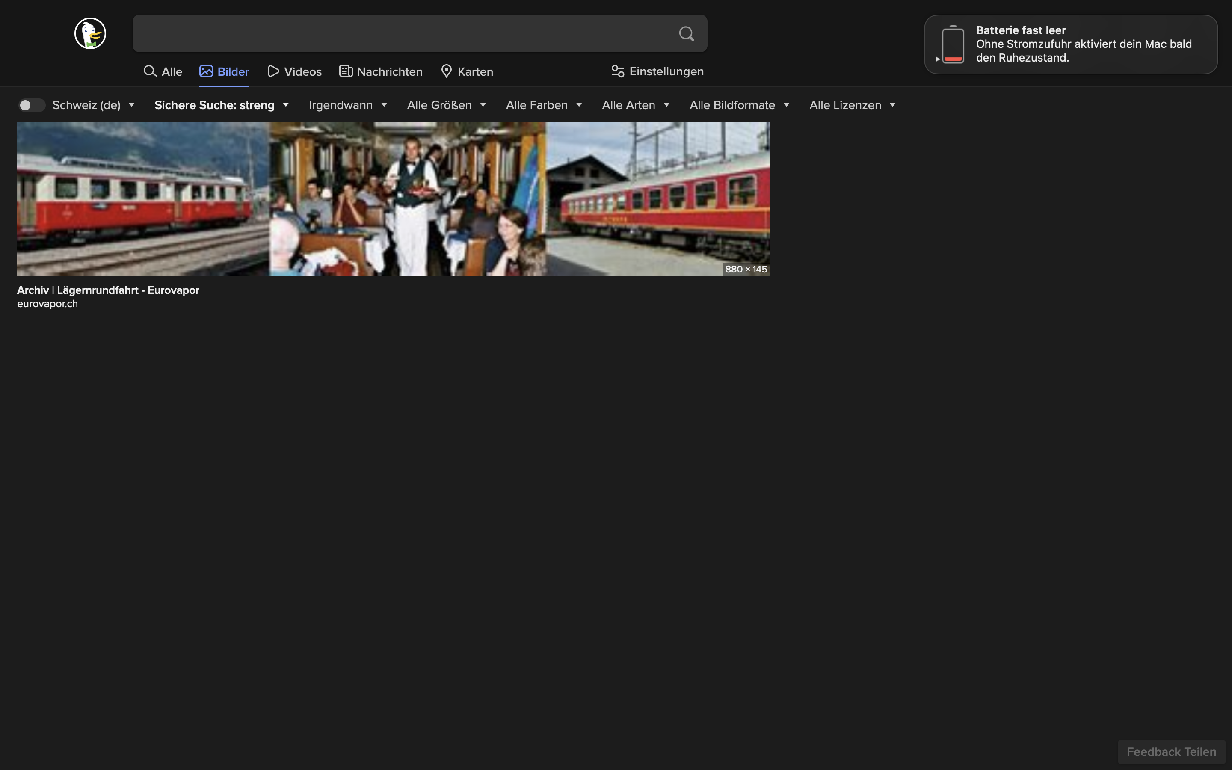Image resolution: width=1232 pixels, height=770 pixels.
Task: Switch to the Alle results tab
Action: (163, 71)
